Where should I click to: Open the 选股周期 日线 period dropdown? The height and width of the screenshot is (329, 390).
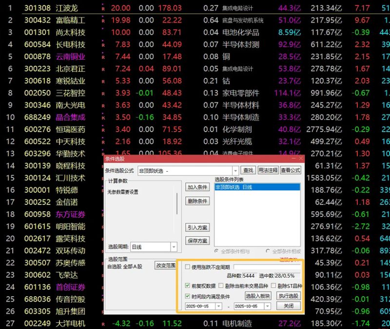pyautogui.click(x=175, y=247)
